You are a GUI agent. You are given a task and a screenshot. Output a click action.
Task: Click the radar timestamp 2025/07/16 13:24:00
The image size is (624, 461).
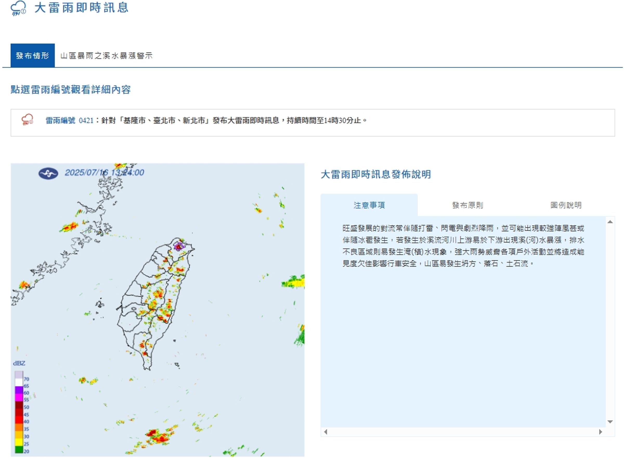(105, 173)
